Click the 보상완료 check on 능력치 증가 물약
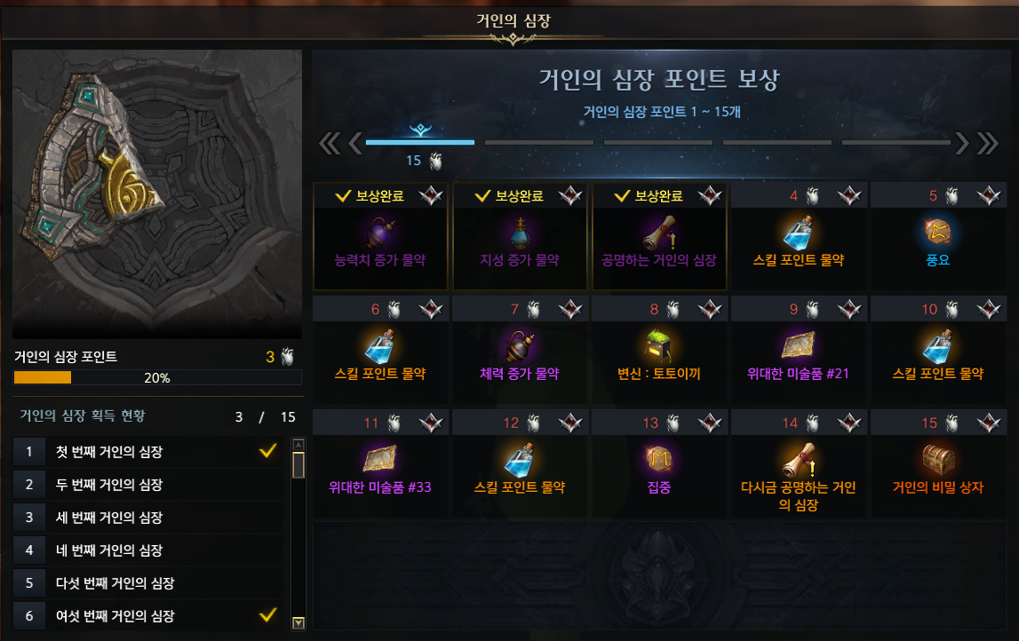 coord(343,195)
